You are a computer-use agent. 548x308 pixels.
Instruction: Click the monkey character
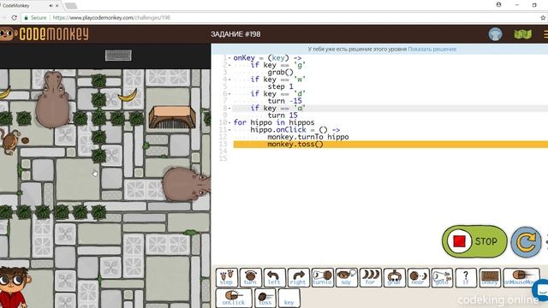[10, 141]
